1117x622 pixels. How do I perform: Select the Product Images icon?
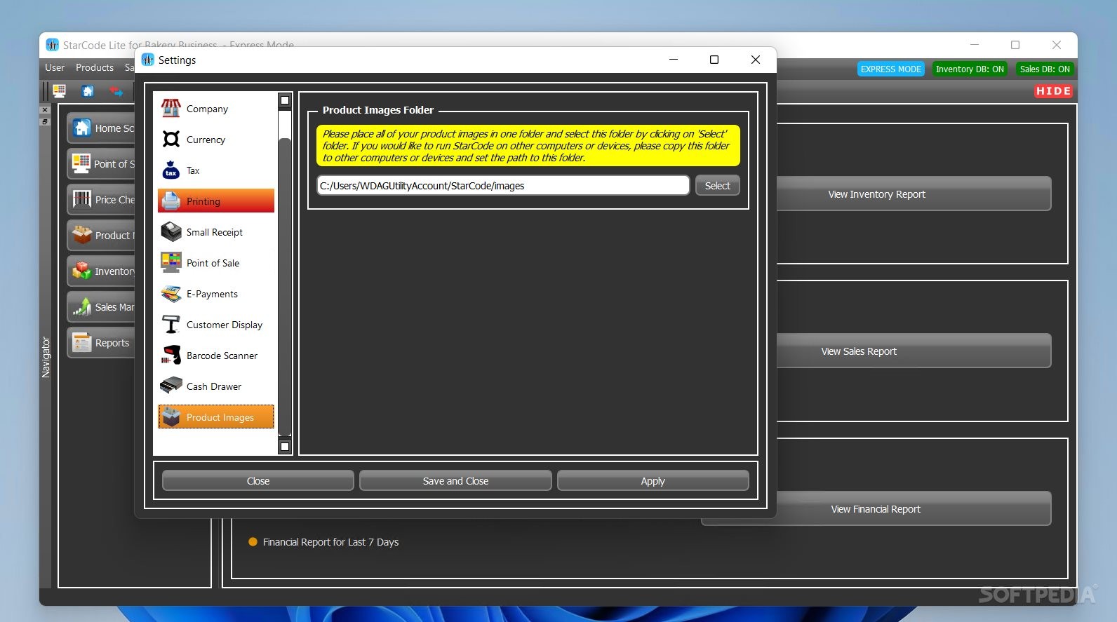171,417
